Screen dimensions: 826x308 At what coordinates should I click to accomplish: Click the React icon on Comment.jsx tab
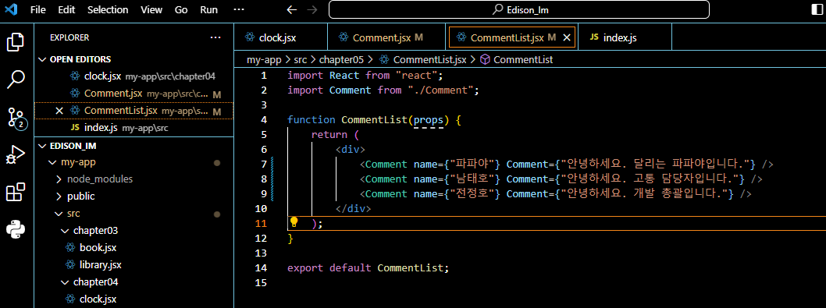point(344,37)
